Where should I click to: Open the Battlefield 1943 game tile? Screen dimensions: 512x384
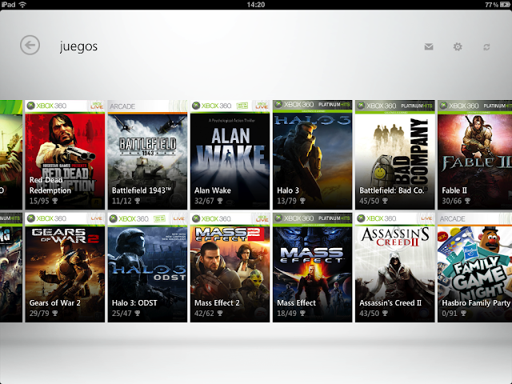pyautogui.click(x=147, y=154)
